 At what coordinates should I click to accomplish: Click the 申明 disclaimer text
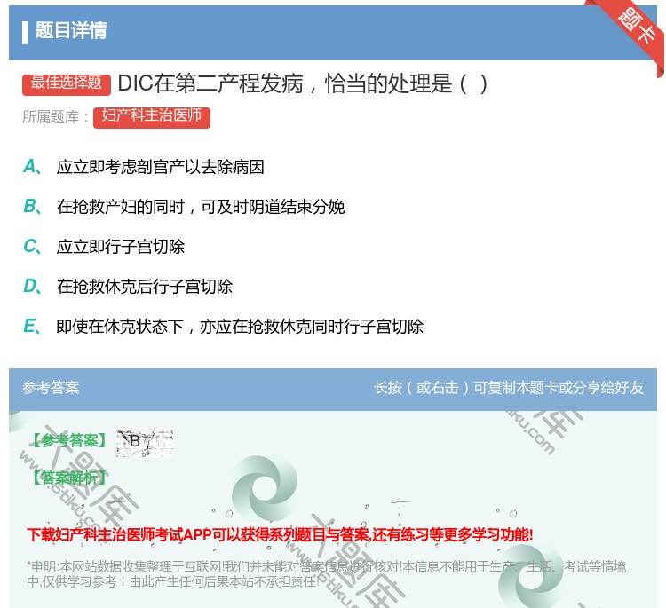(326, 573)
